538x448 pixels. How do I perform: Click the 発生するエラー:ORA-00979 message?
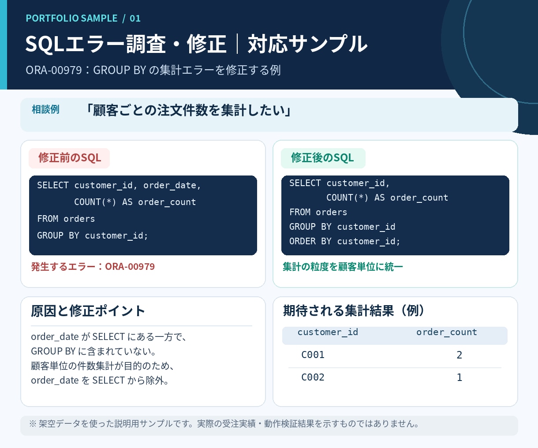tap(93, 267)
